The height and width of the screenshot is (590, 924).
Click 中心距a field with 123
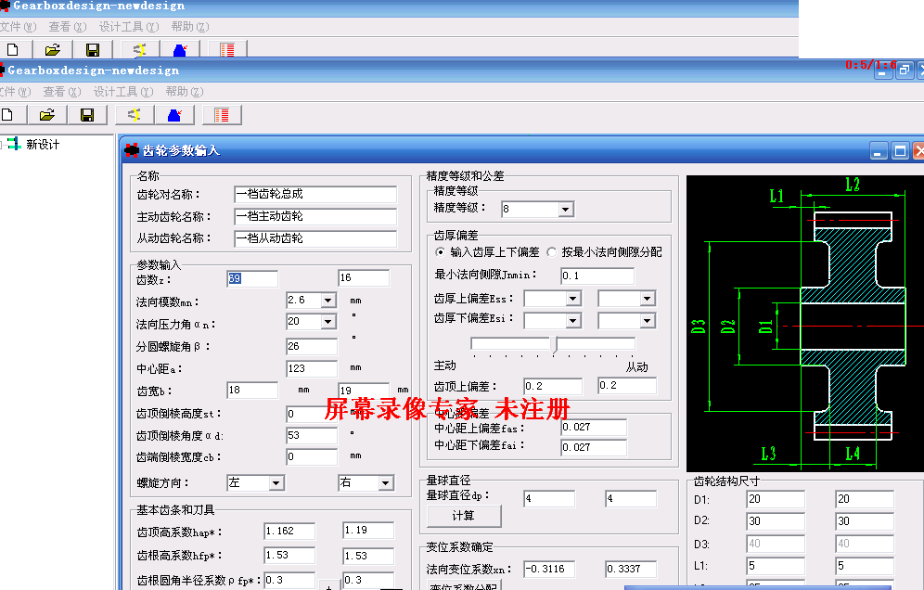pos(312,368)
